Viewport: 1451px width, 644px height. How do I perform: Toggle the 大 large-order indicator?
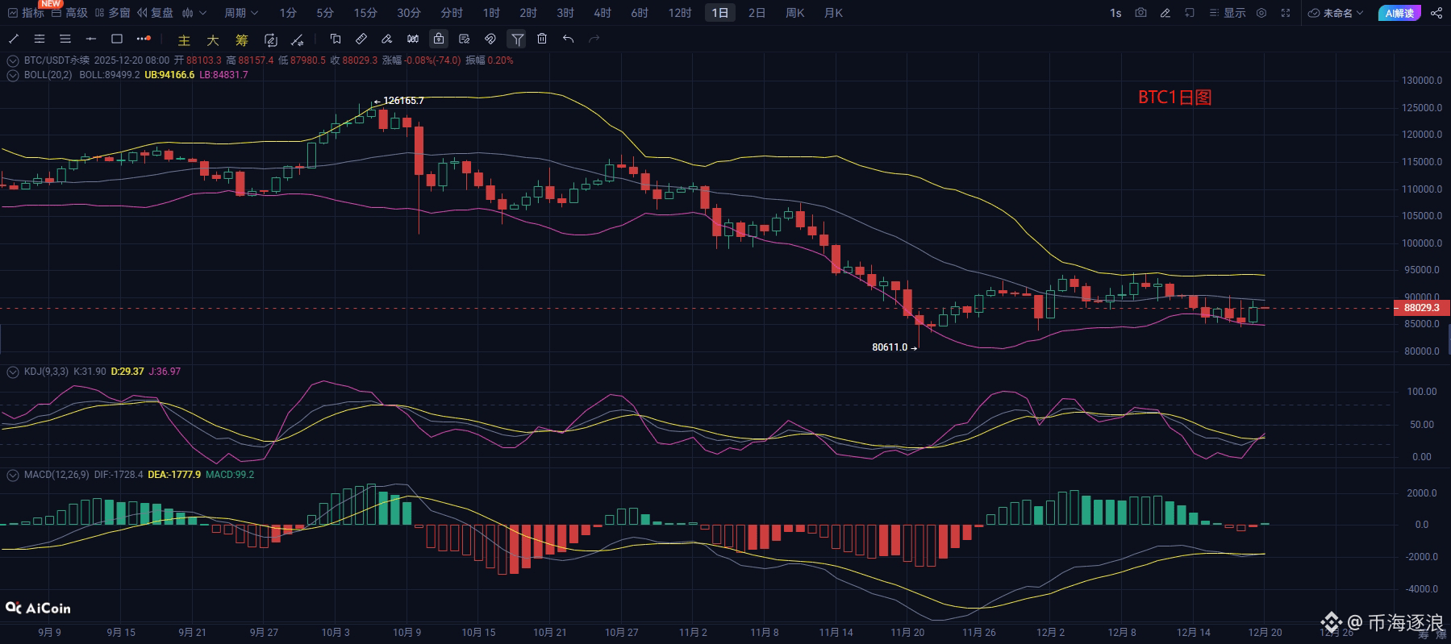click(x=213, y=39)
